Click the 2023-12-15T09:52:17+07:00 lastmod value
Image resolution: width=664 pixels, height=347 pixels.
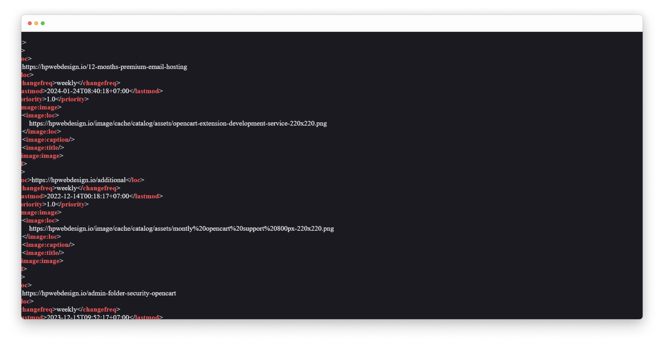pyautogui.click(x=88, y=317)
